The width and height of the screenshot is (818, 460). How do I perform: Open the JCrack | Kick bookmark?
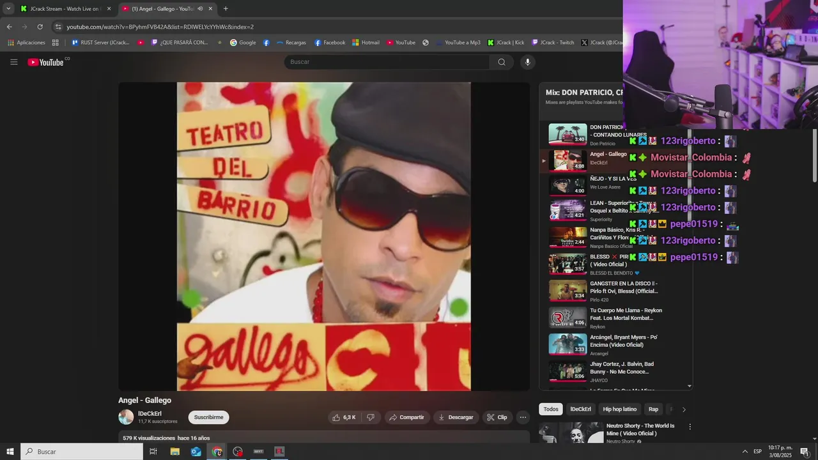[x=505, y=43]
